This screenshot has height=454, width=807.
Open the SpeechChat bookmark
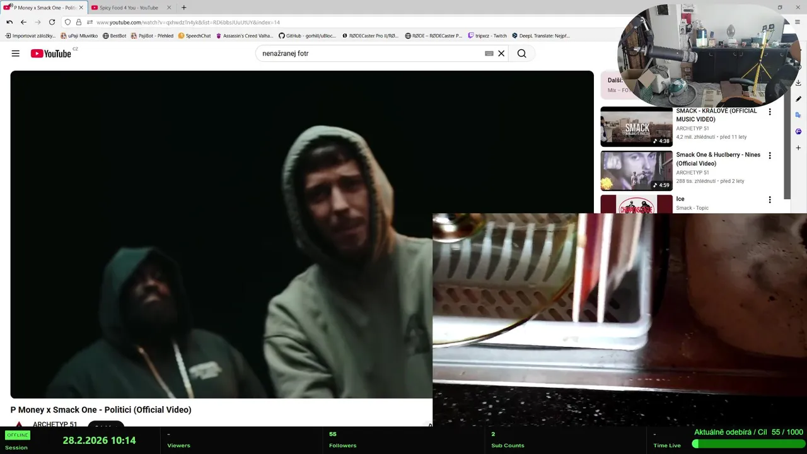click(x=194, y=36)
